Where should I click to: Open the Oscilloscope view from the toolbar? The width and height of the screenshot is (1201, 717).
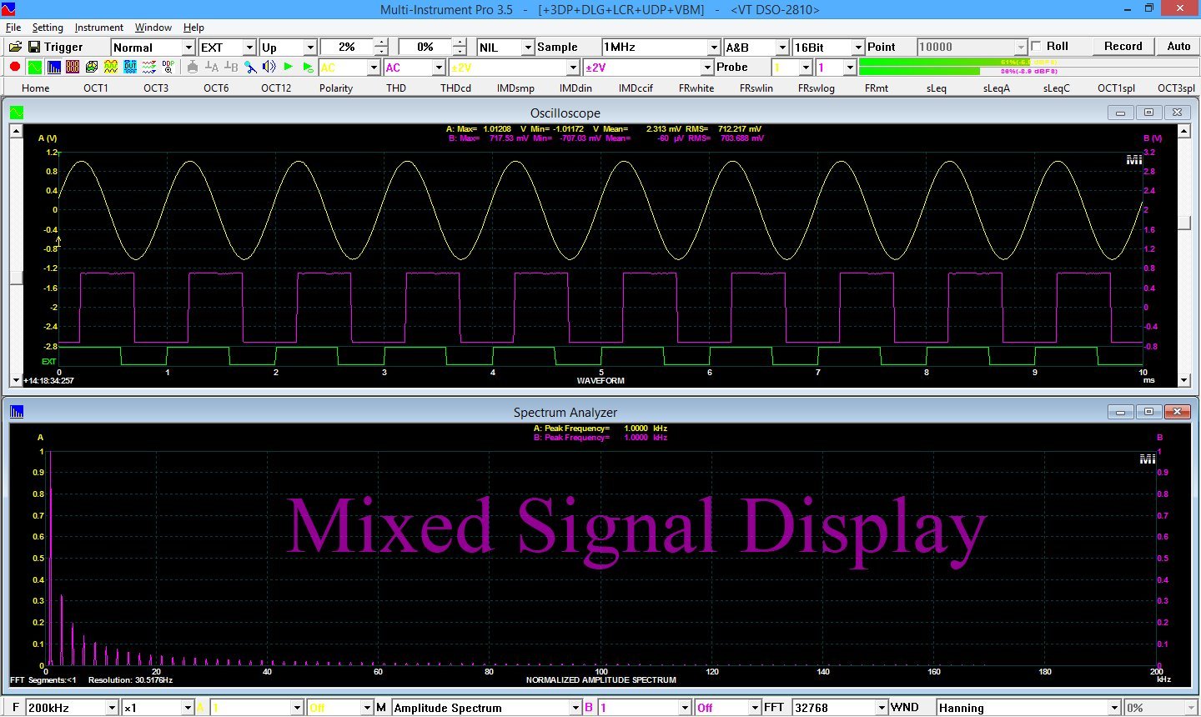point(35,68)
